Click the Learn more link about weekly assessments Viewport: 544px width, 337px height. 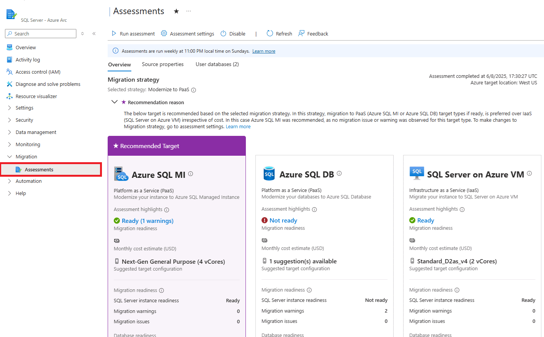click(x=263, y=51)
